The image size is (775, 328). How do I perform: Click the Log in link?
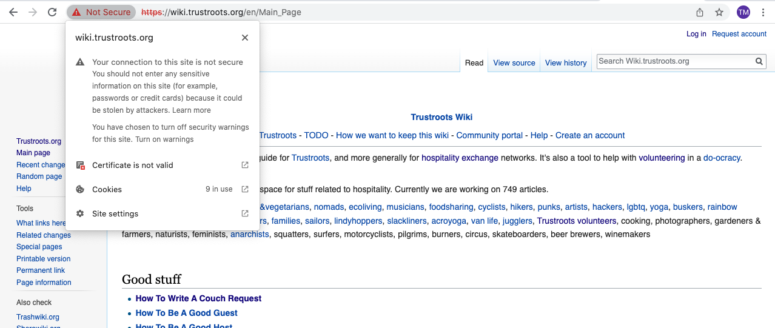(696, 34)
